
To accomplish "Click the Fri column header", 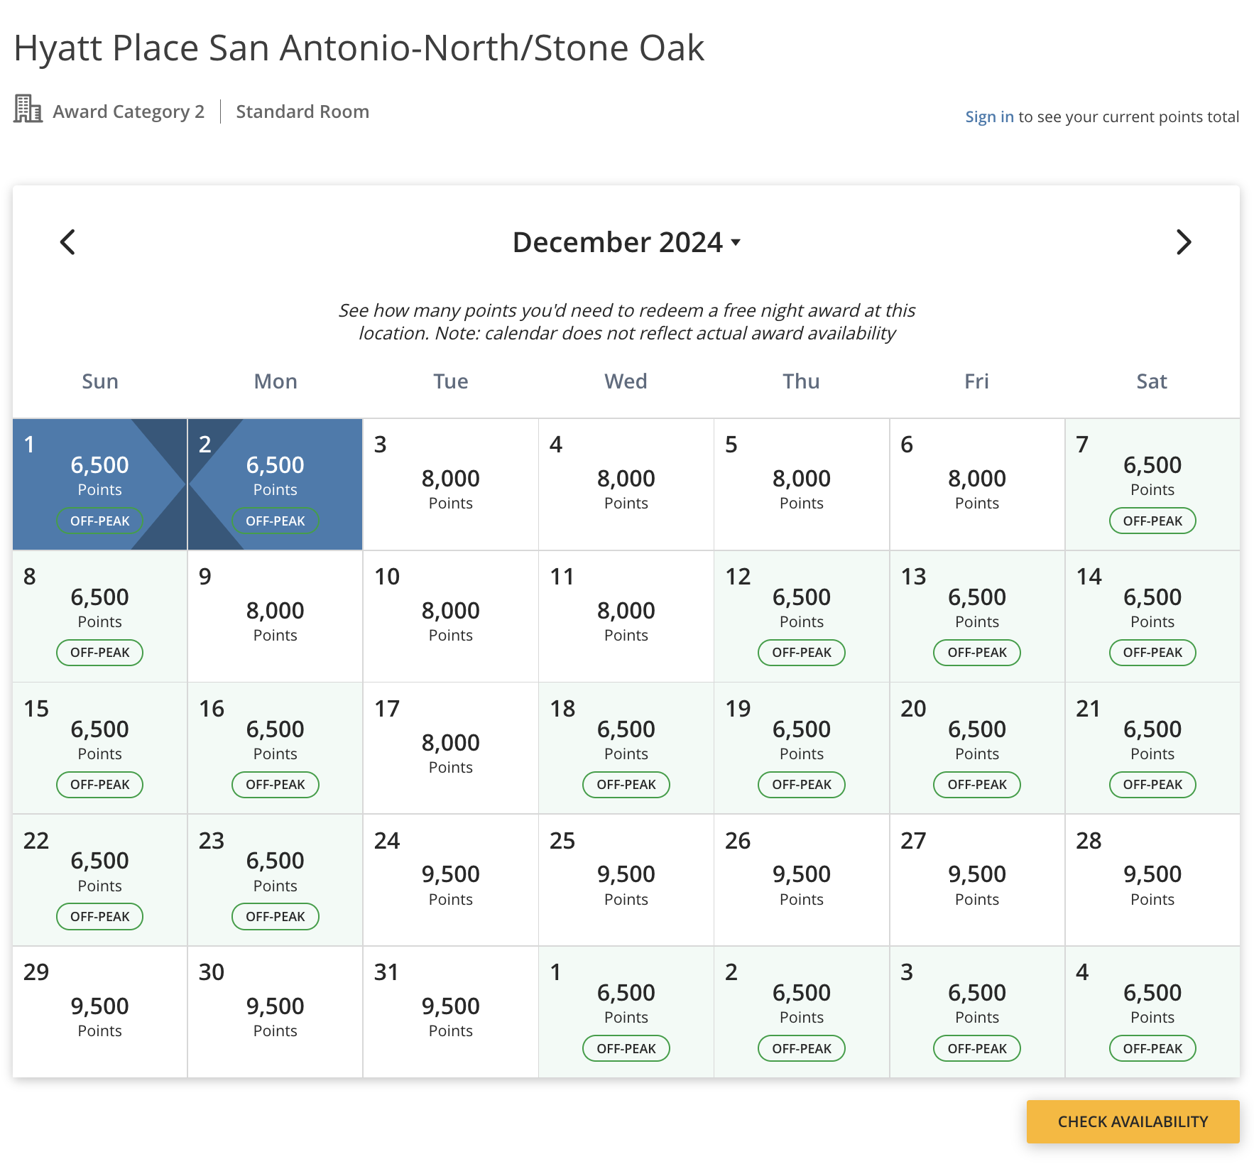I will (x=977, y=381).
